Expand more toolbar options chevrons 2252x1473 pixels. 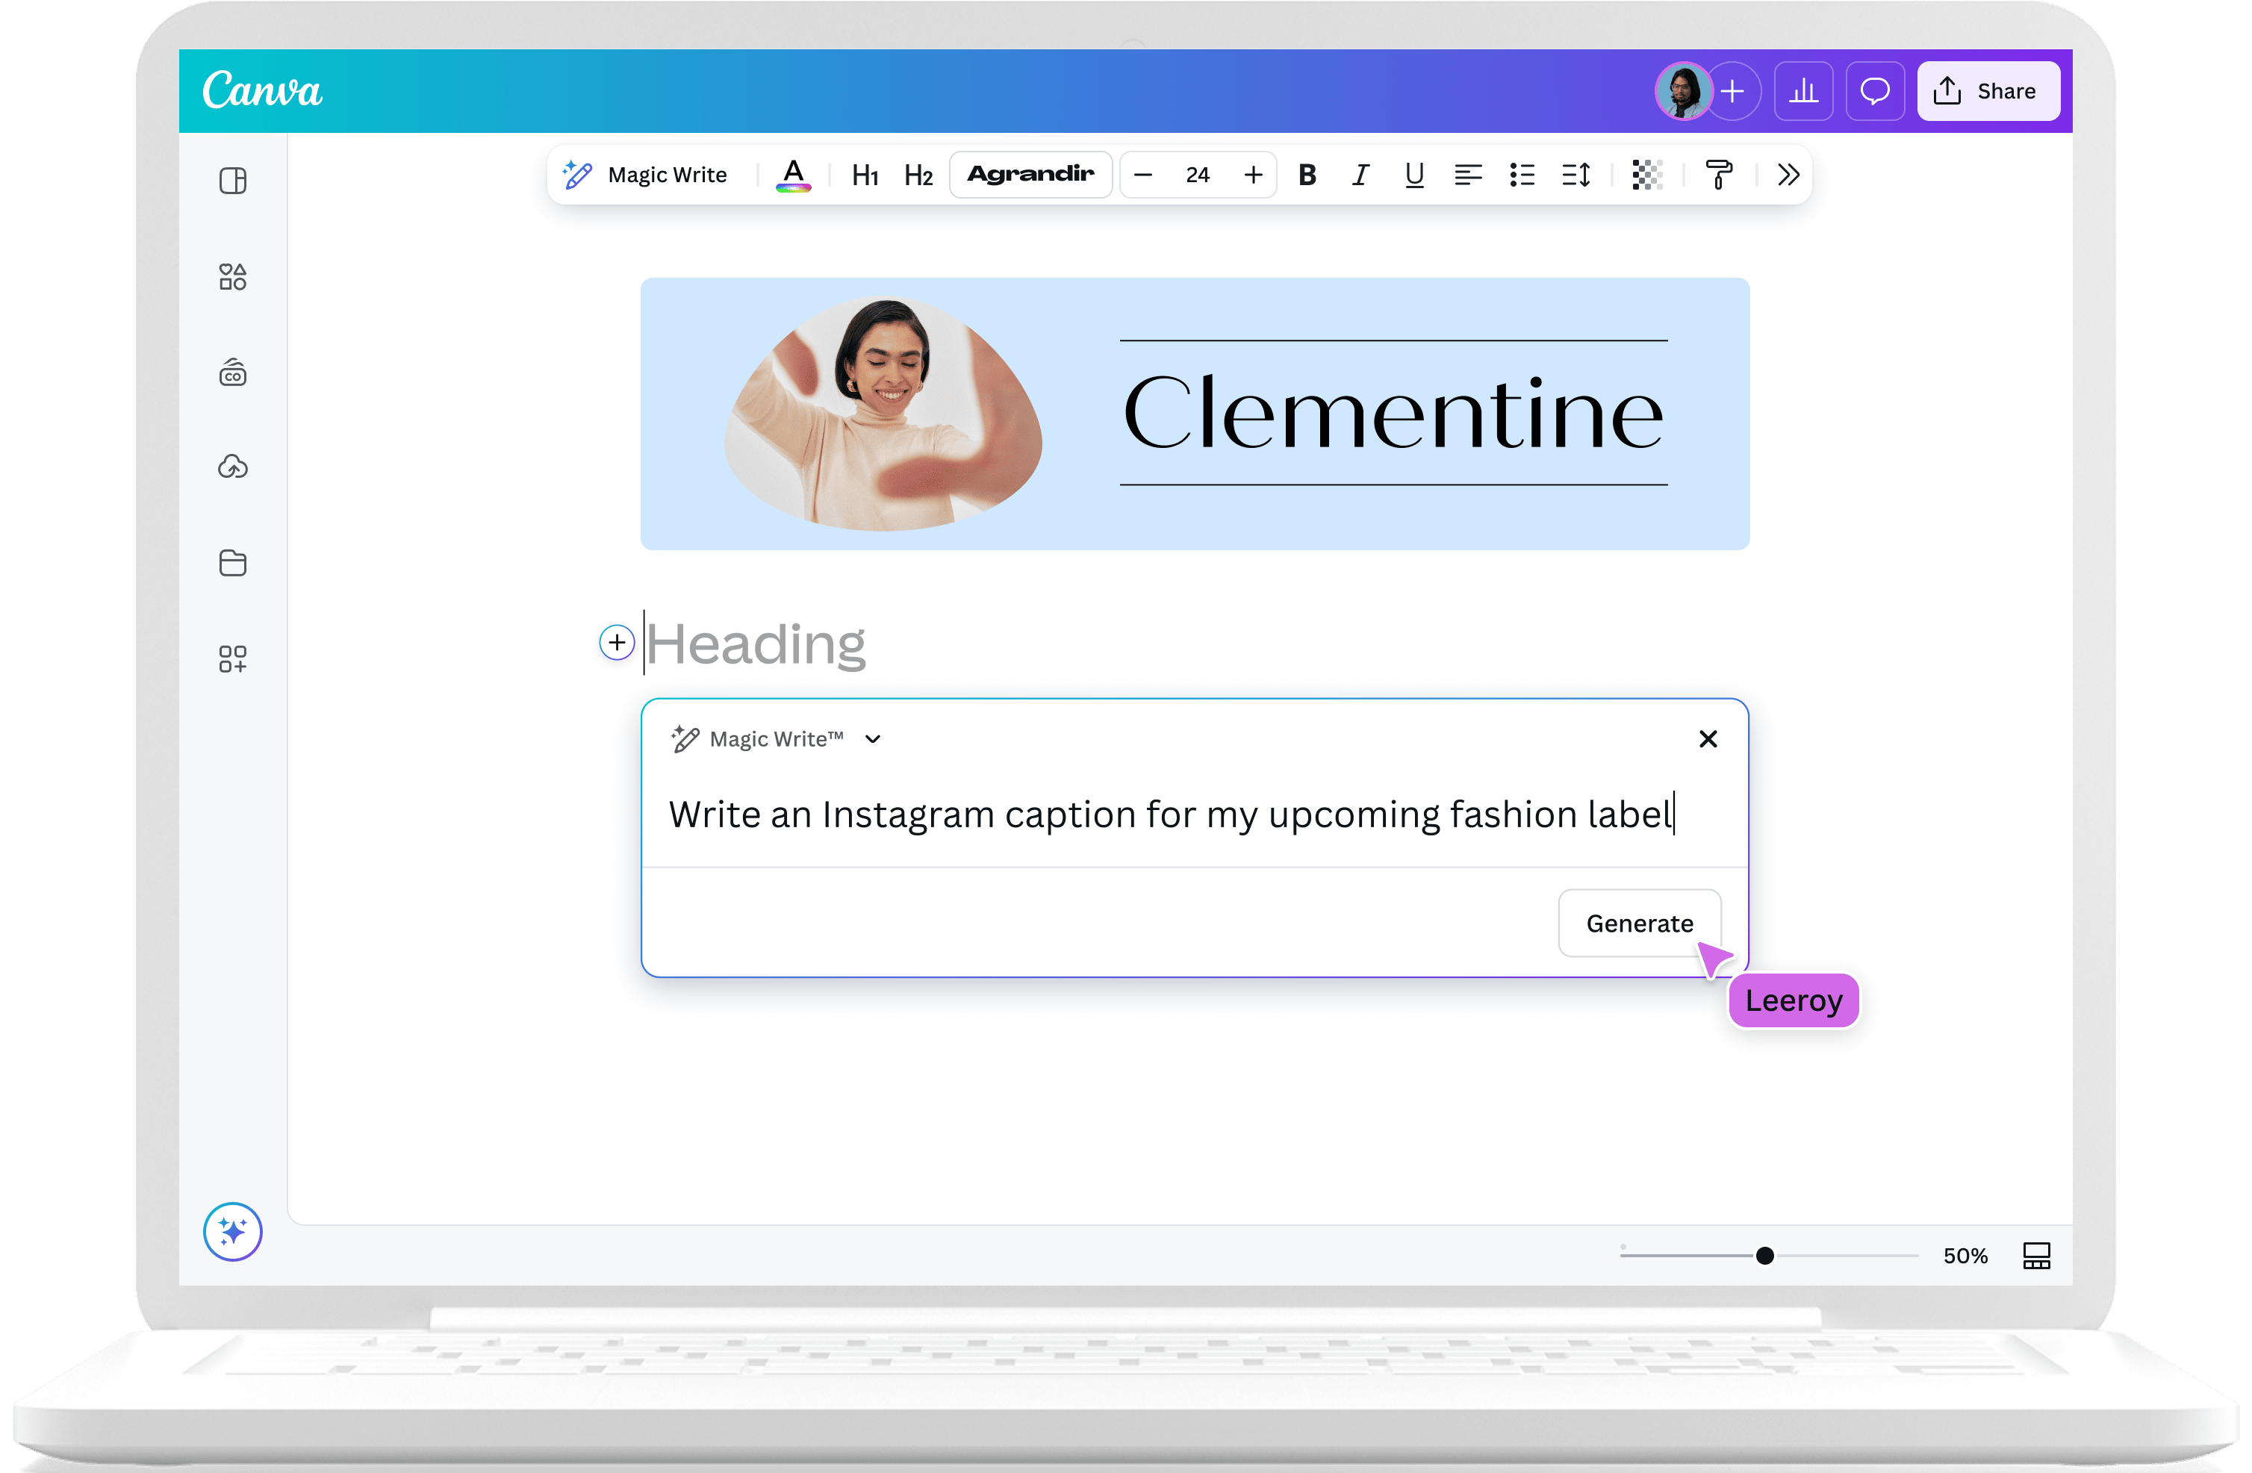coord(1787,175)
